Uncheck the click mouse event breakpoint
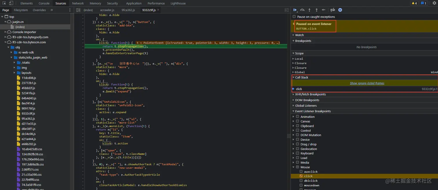Screen dimensions: 438x190 pos(301,176)
